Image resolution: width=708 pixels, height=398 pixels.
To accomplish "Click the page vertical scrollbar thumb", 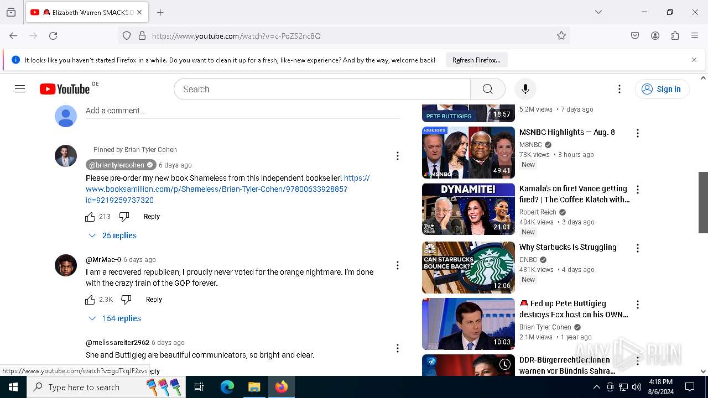I will pyautogui.click(x=703, y=202).
